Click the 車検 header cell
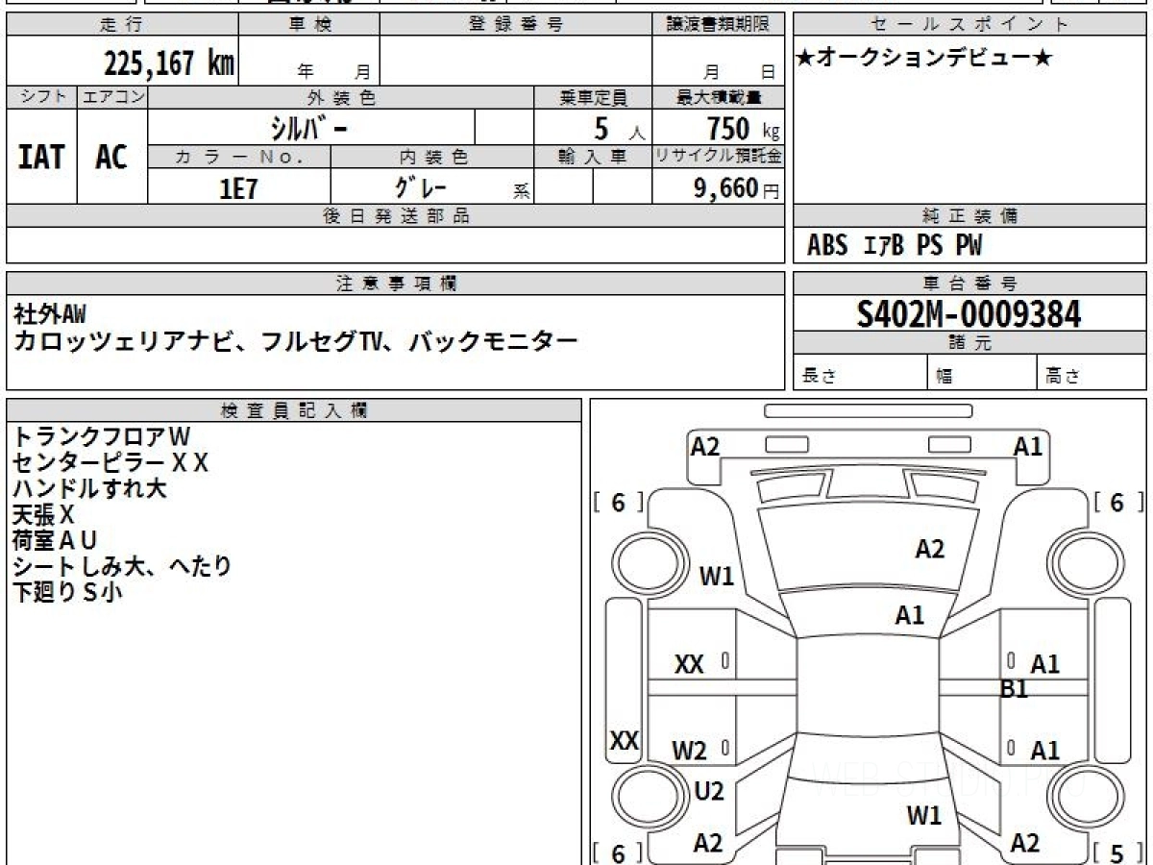Screen dimensions: 1153x865 [x=309, y=25]
